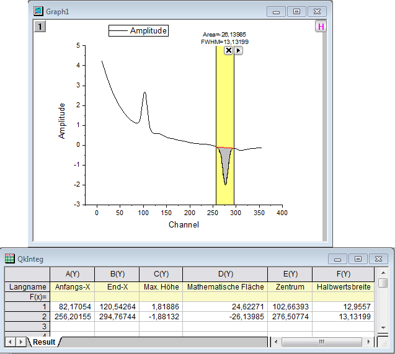This screenshot has height=354, width=395.
Task: Close the yellow integration gadget with X
Action: click(228, 51)
